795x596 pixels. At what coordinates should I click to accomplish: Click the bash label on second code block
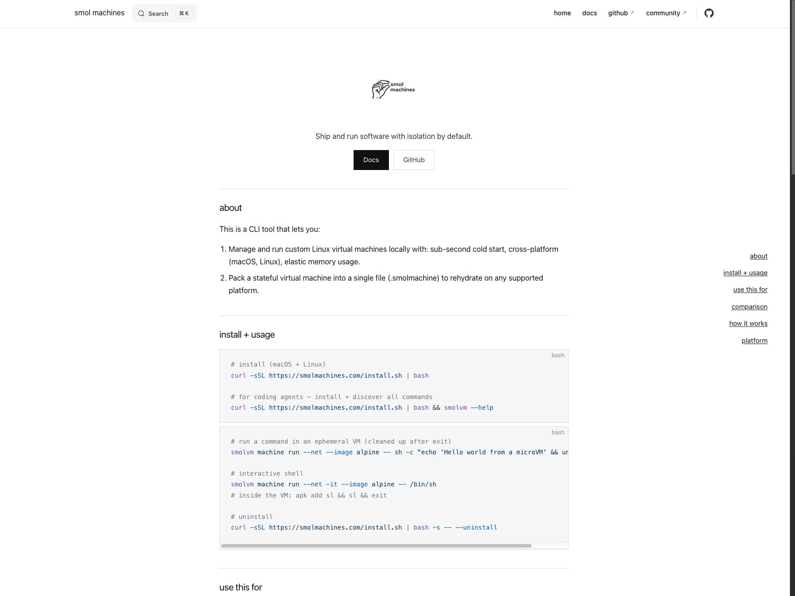(x=558, y=432)
